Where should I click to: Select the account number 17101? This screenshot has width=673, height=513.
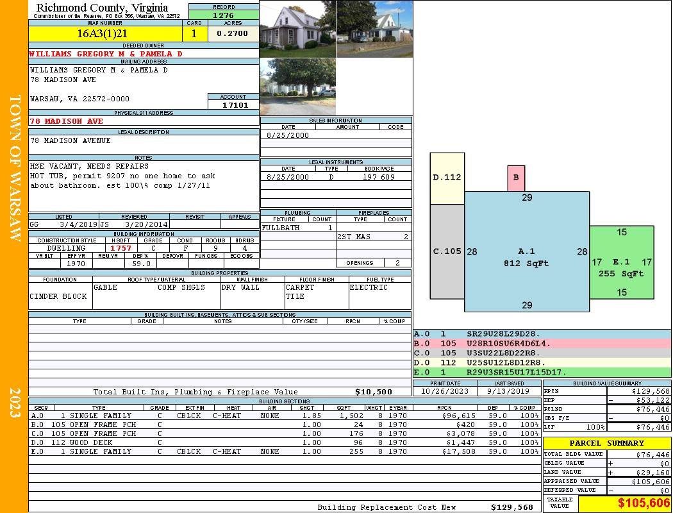click(233, 105)
